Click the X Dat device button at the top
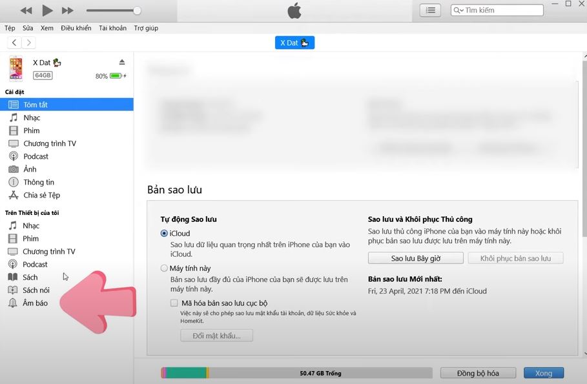This screenshot has height=384, width=587. tap(294, 43)
